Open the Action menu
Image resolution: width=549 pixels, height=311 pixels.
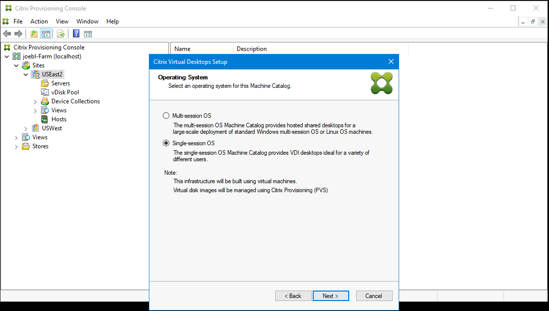click(38, 21)
